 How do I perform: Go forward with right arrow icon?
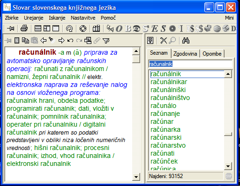[61, 41]
